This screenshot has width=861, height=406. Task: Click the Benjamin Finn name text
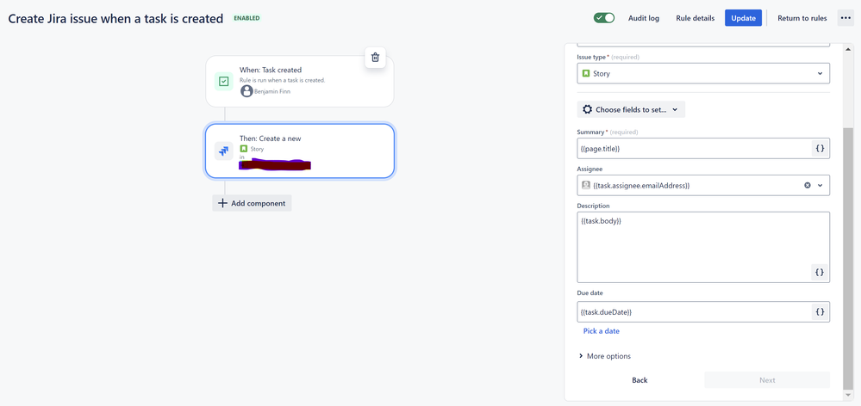tap(272, 91)
